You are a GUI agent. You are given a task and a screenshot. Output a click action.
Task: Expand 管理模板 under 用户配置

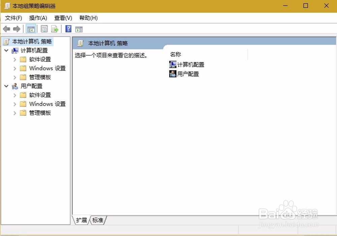(x=14, y=113)
